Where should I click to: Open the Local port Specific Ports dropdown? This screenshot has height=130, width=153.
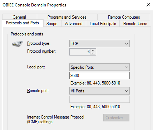99,67
